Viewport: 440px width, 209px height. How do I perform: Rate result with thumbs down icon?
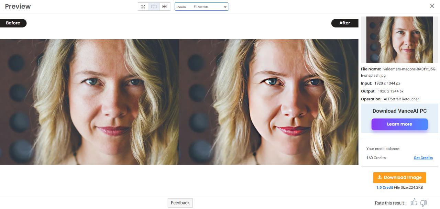(423, 203)
